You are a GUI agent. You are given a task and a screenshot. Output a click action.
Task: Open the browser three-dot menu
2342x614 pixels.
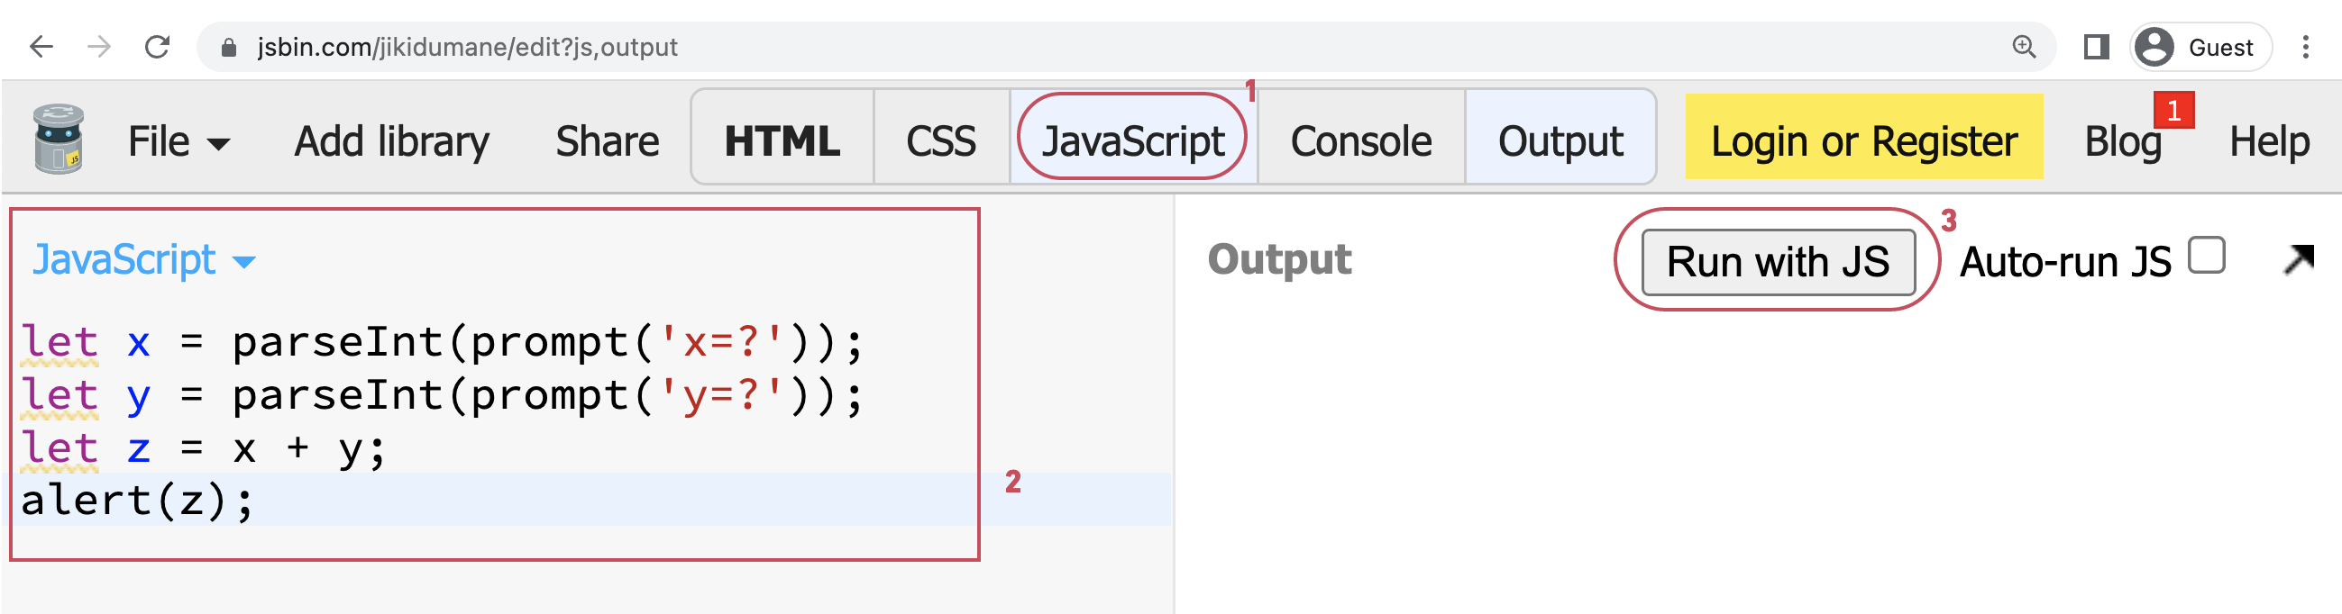coord(2305,46)
